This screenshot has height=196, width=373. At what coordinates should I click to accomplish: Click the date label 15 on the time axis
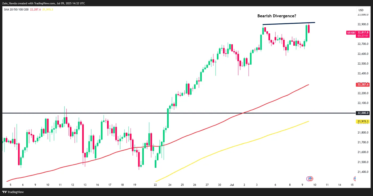point(352,185)
